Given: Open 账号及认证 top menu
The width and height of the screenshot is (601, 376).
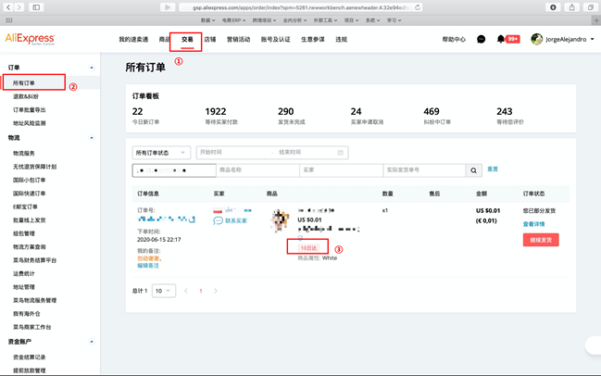Looking at the screenshot, I should (276, 39).
